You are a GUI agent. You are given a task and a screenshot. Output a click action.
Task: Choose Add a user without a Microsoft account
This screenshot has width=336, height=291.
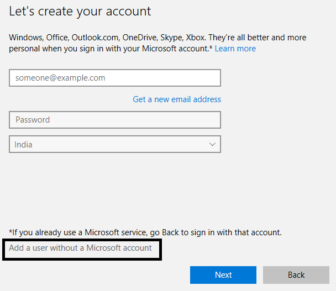coord(80,248)
